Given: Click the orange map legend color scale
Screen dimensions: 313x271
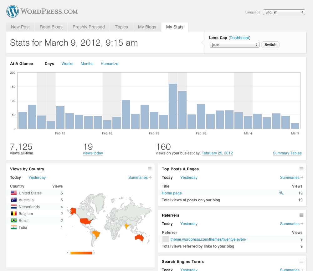Looking at the screenshot, I should [81, 253].
